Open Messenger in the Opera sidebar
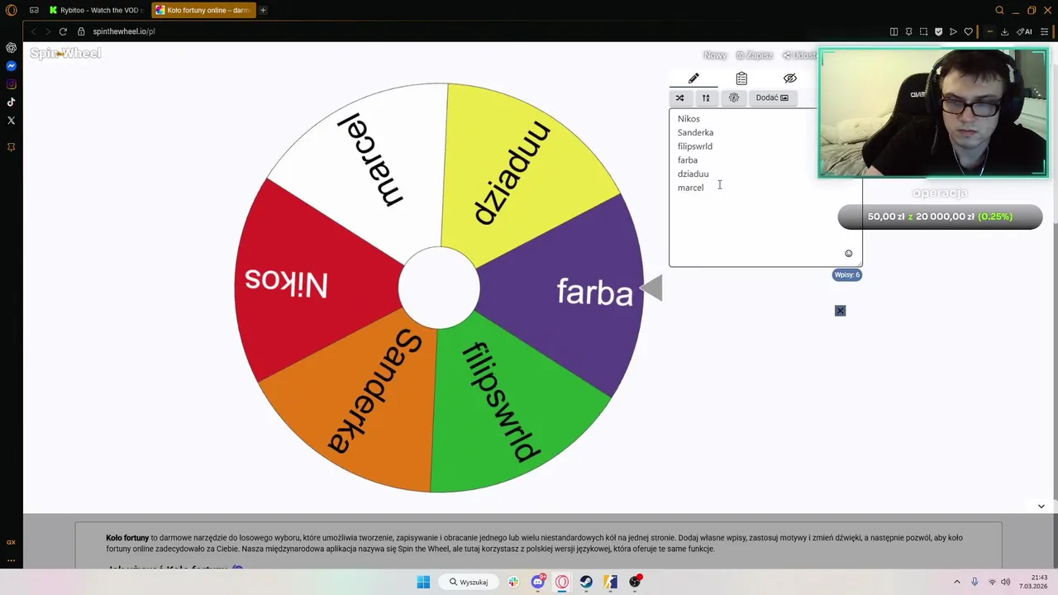Image resolution: width=1058 pixels, height=595 pixels. coord(12,66)
